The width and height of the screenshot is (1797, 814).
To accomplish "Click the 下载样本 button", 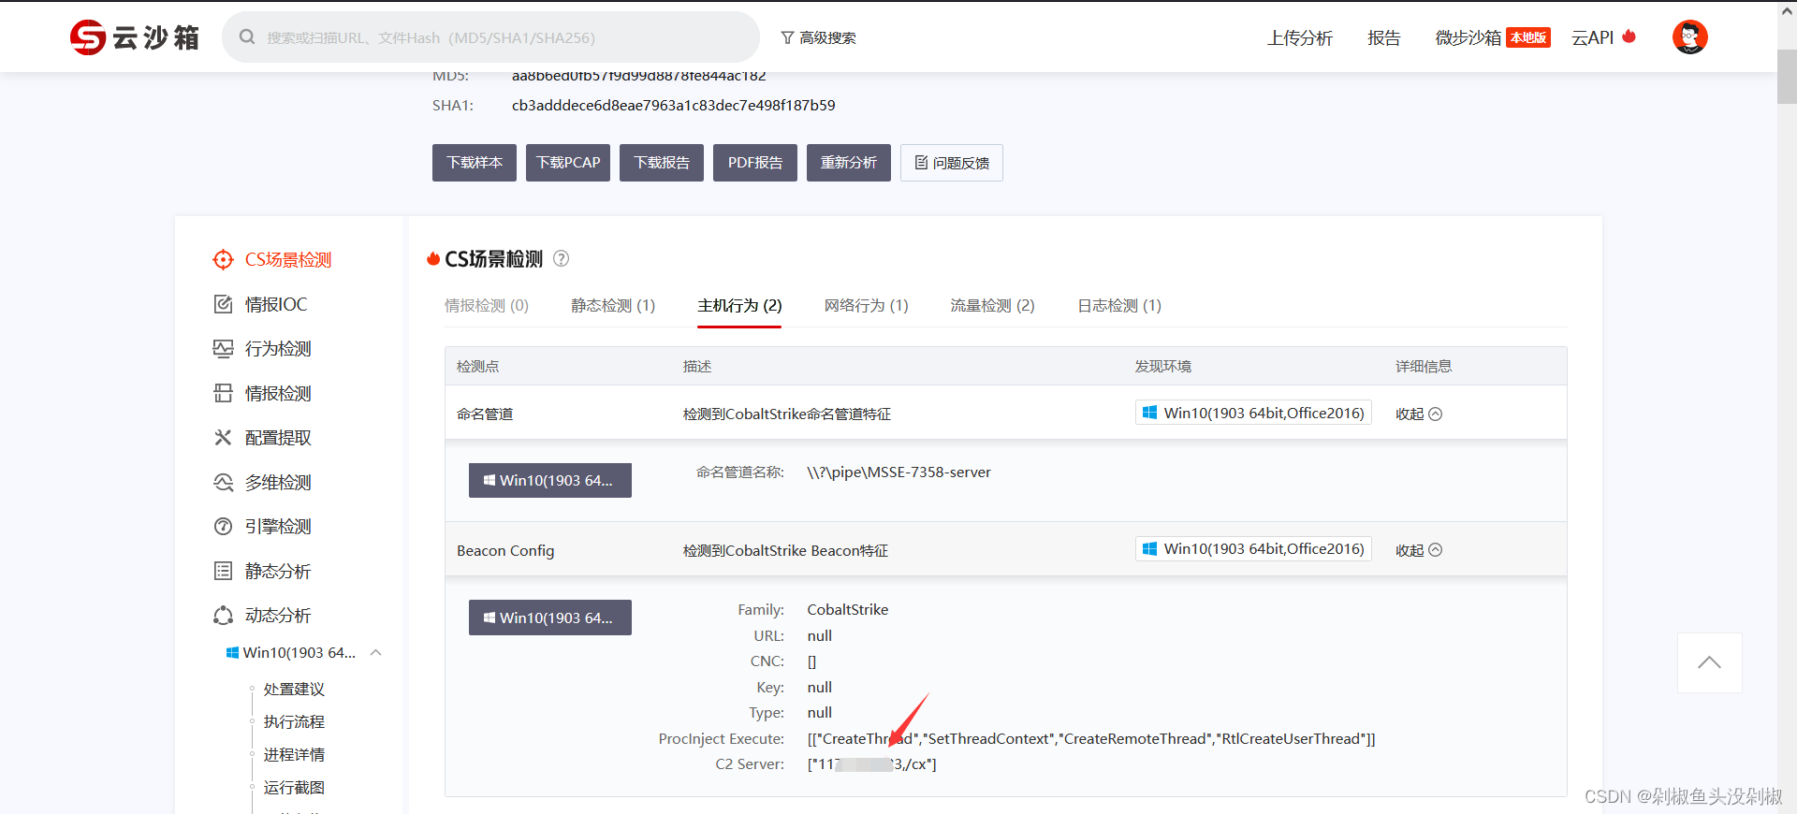I will [x=475, y=163].
